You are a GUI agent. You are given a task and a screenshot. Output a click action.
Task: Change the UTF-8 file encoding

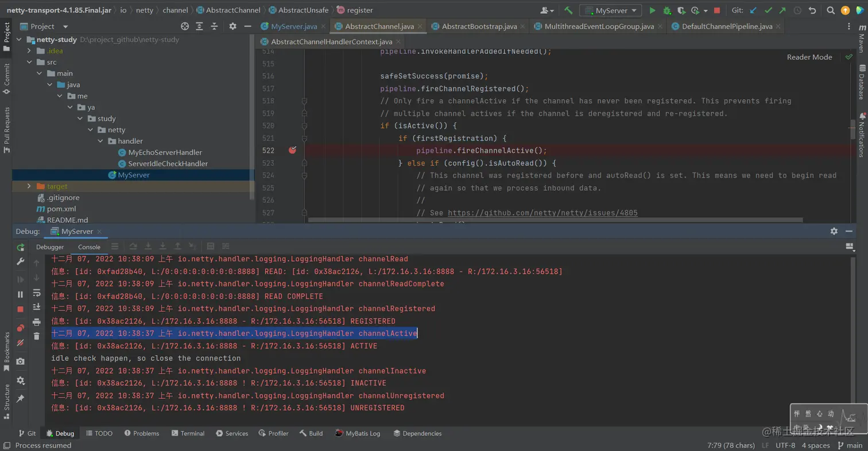pyautogui.click(x=785, y=445)
